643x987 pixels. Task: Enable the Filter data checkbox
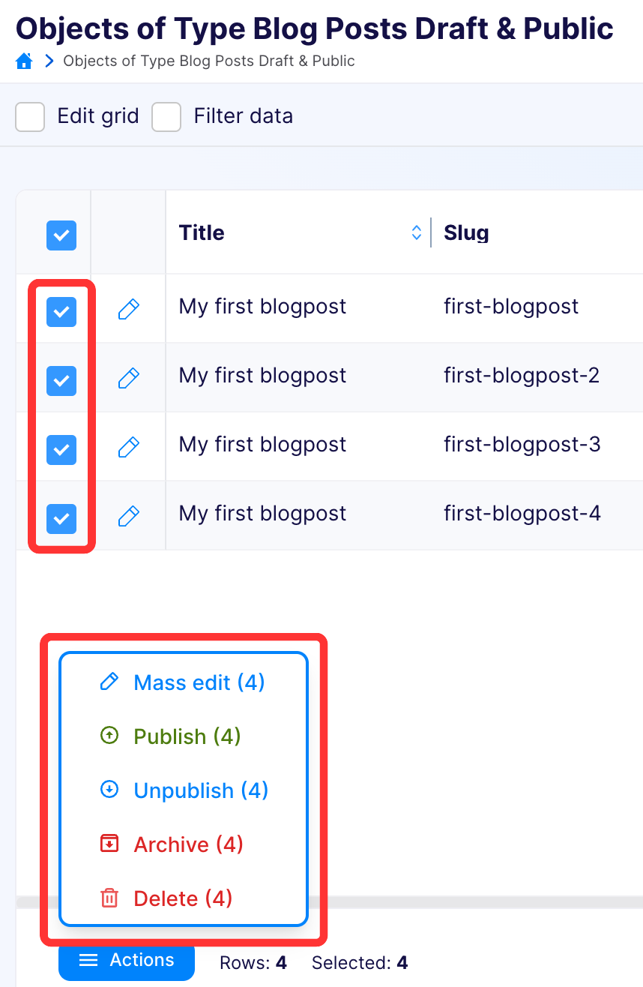166,117
